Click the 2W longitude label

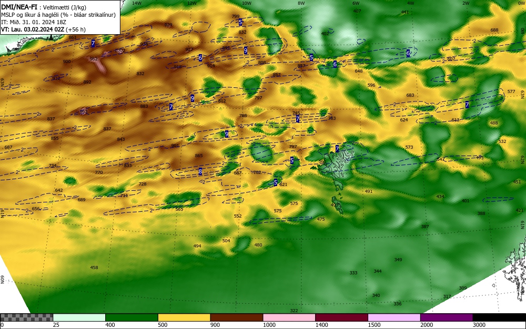click(x=466, y=3)
